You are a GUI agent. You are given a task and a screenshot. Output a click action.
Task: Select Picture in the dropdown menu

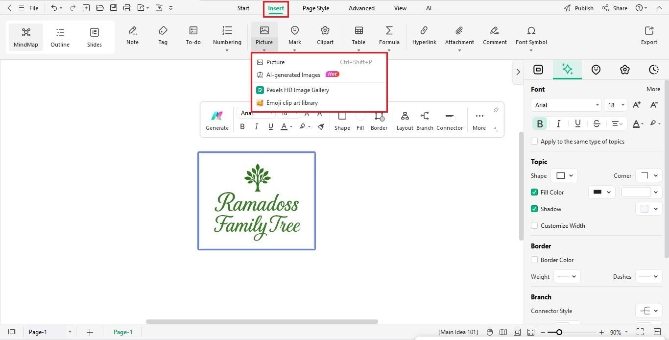point(319,62)
